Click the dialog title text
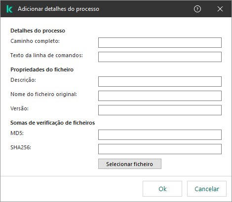The image size is (232, 202). tap(58, 9)
